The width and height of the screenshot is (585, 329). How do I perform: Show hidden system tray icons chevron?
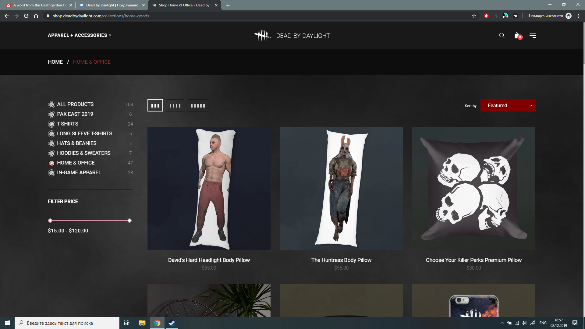[502, 323]
